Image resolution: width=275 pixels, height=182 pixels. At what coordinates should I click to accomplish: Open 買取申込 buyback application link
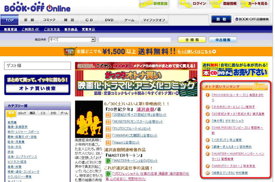point(89,29)
